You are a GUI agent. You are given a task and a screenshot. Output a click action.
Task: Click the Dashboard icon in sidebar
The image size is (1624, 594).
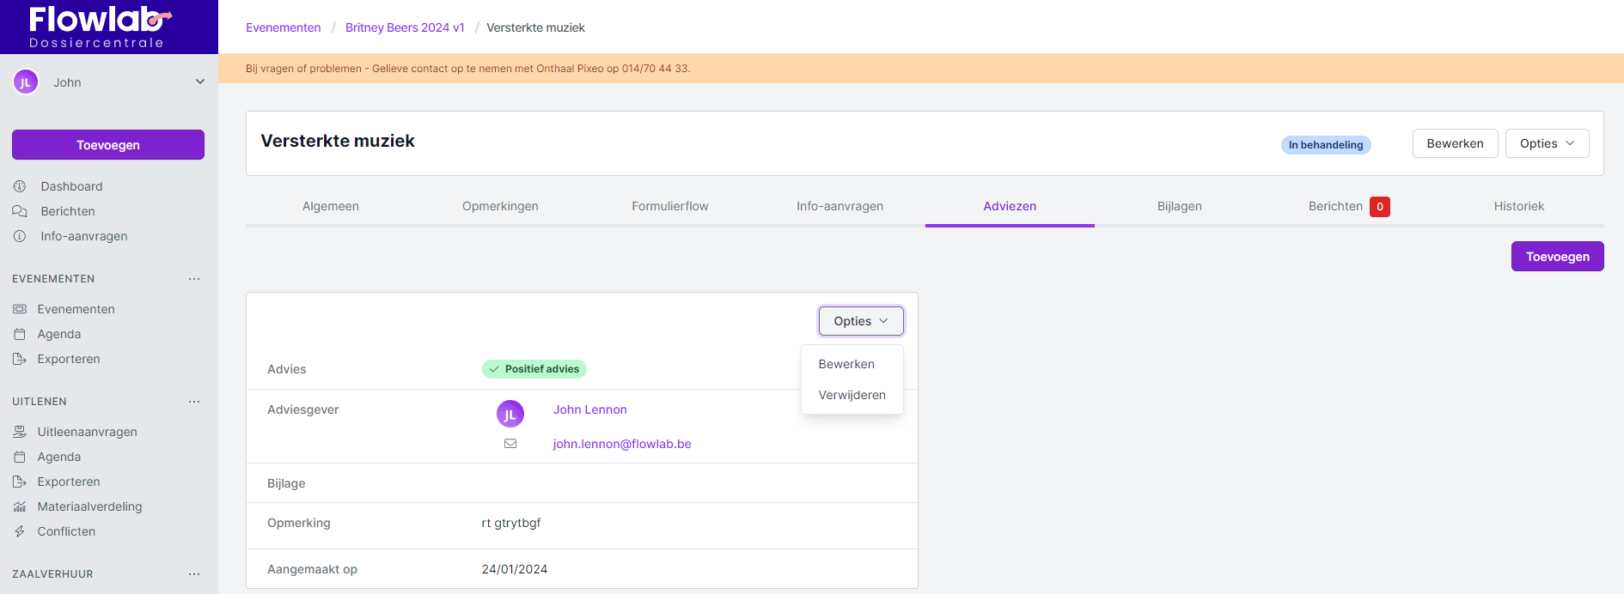(x=20, y=186)
